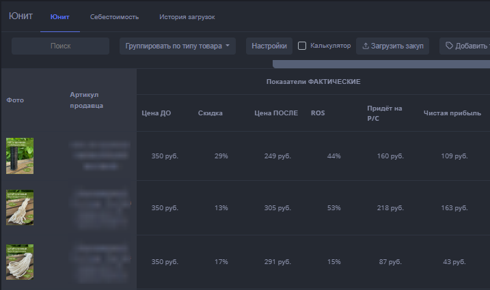Click the tag icon next to Добавить
The width and height of the screenshot is (490, 290).
pos(449,46)
